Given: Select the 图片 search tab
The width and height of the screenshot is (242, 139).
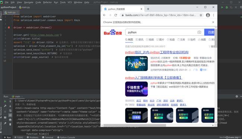Looking at the screenshot, I should 160,40.
